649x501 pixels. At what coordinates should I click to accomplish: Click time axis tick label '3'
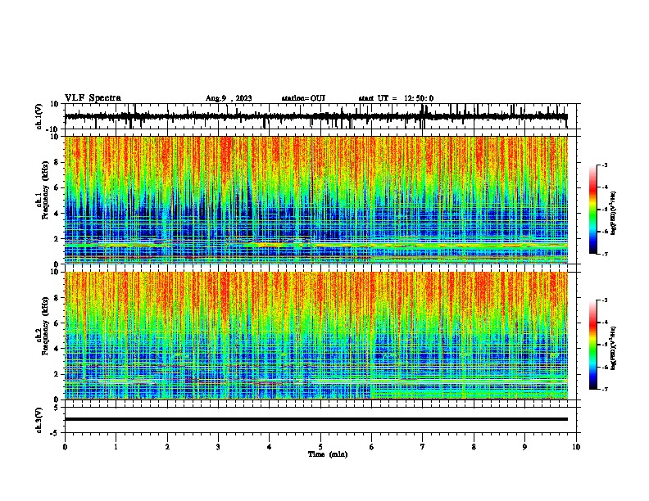[218, 447]
